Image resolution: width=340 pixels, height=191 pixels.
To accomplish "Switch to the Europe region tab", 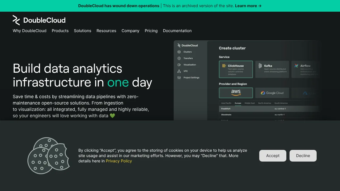I will [238, 103].
